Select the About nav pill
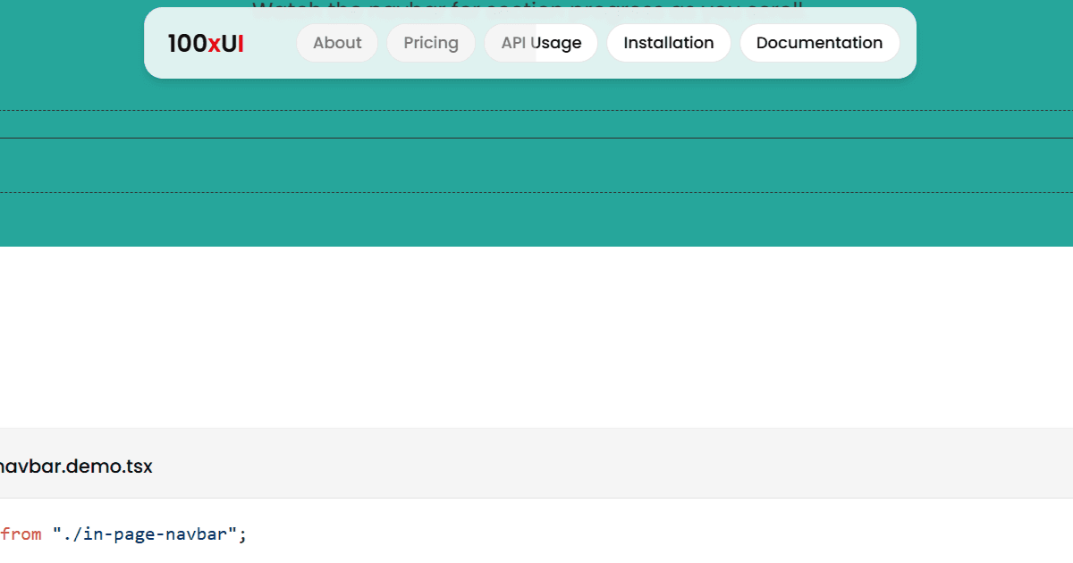Image resolution: width=1073 pixels, height=563 pixels. 337,42
